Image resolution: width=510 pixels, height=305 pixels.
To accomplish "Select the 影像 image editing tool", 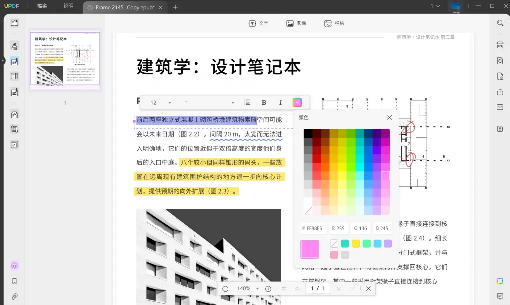I will pyautogui.click(x=296, y=23).
